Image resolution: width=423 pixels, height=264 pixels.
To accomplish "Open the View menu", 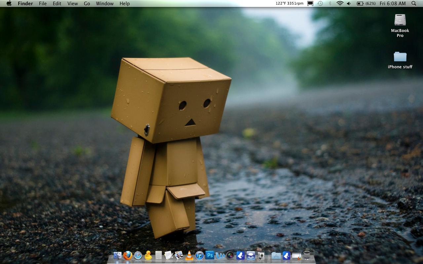I will coord(73,4).
